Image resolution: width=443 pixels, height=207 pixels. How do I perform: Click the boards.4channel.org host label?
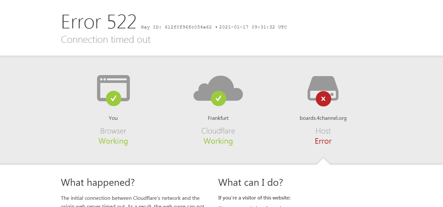tap(323, 118)
